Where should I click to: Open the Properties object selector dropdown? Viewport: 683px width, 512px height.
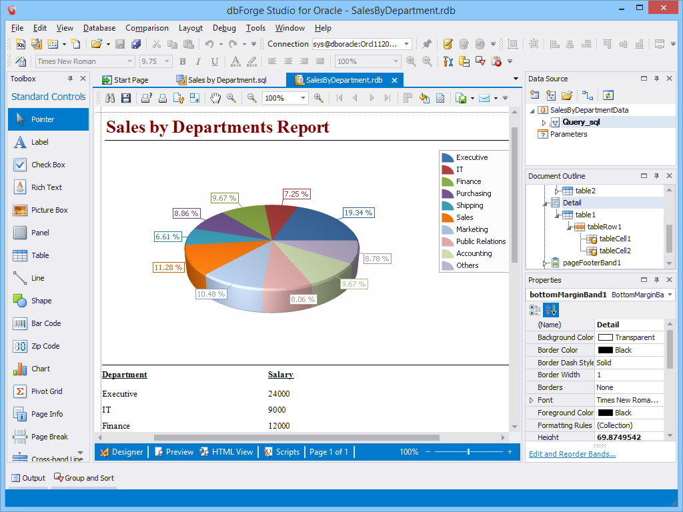tap(670, 295)
